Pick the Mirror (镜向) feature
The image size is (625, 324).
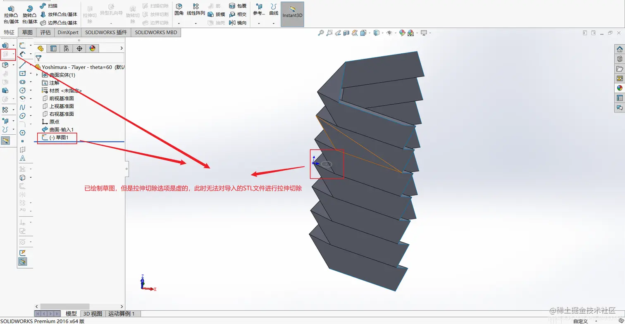(238, 23)
